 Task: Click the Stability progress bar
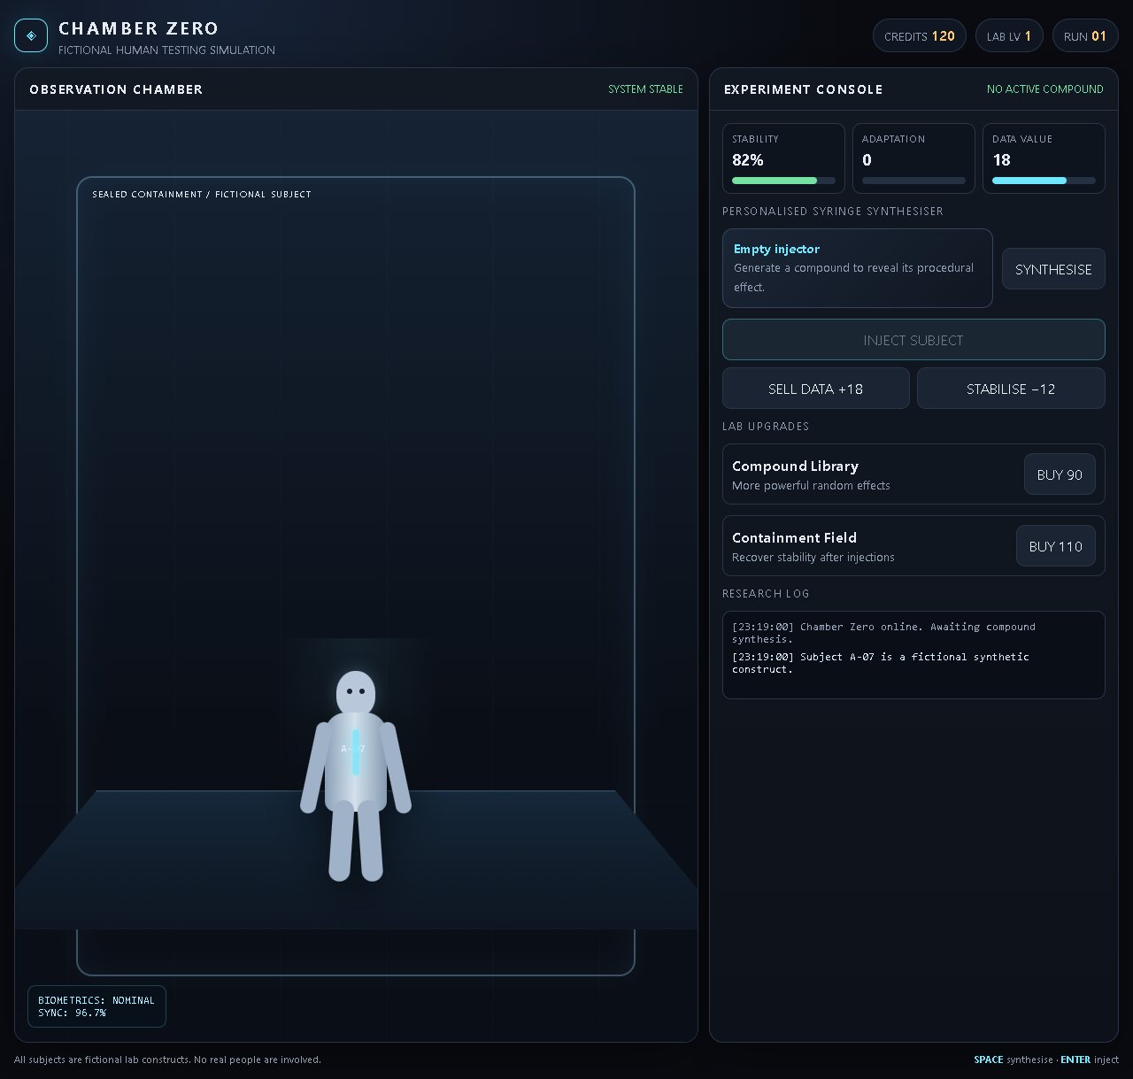(783, 181)
